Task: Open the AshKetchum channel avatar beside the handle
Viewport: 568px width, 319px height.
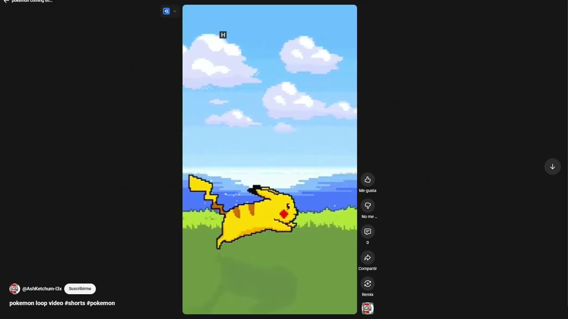Action: click(15, 289)
